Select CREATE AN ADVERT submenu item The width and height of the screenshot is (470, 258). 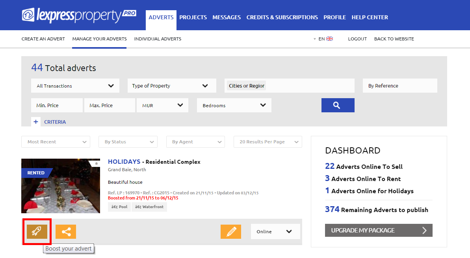coord(43,39)
